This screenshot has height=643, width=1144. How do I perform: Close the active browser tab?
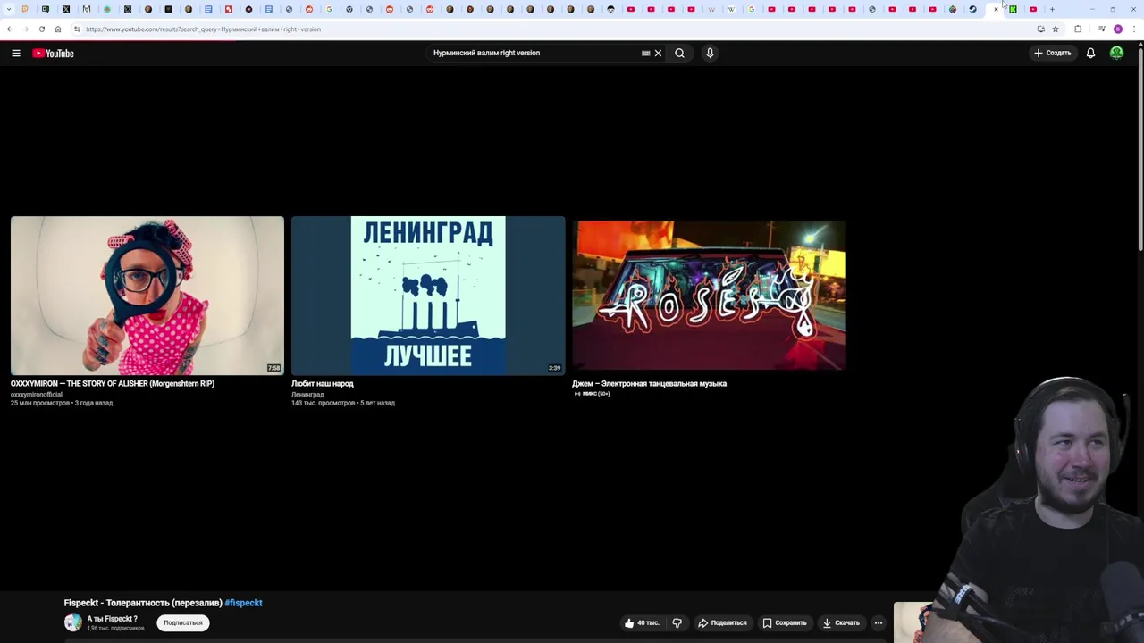[996, 9]
